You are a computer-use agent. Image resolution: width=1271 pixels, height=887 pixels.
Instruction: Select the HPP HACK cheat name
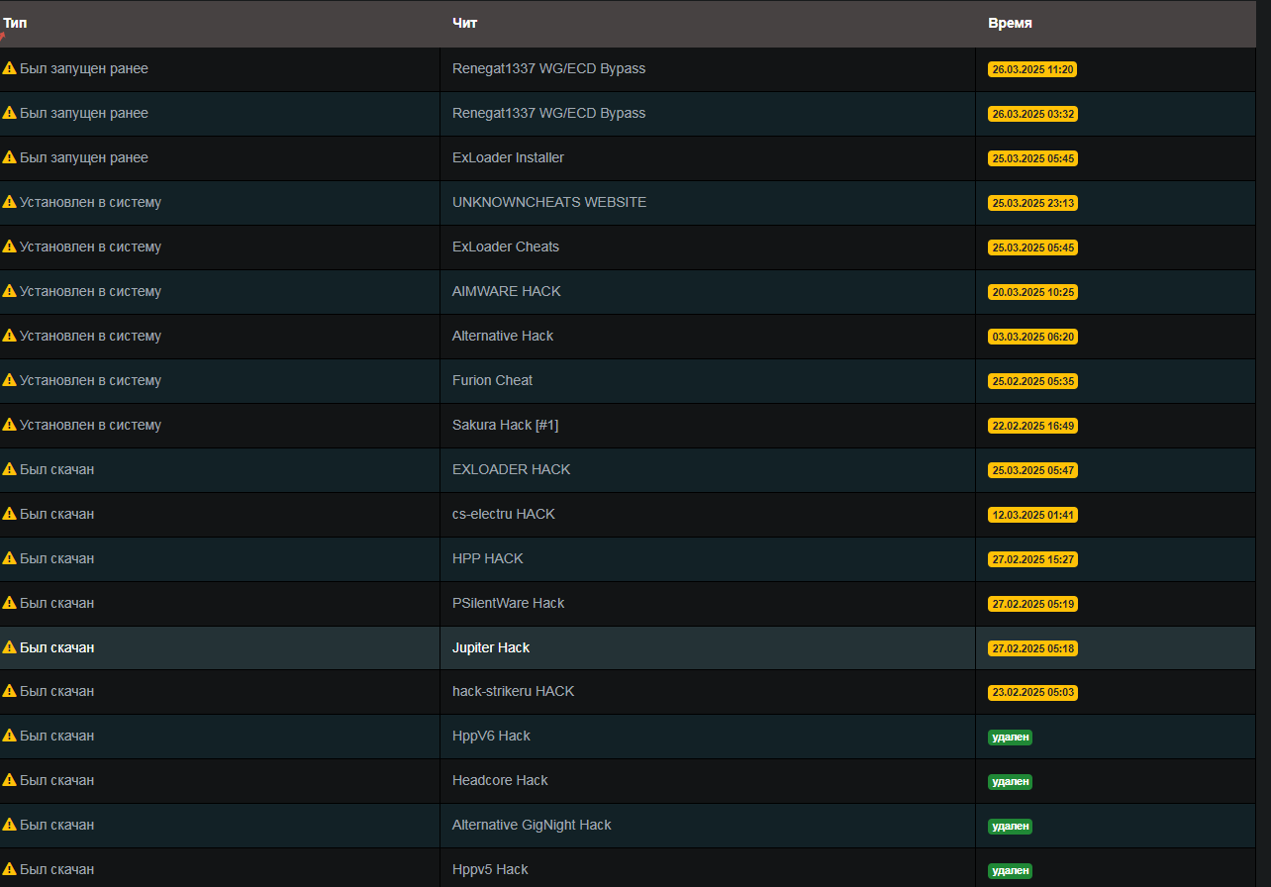click(x=488, y=558)
